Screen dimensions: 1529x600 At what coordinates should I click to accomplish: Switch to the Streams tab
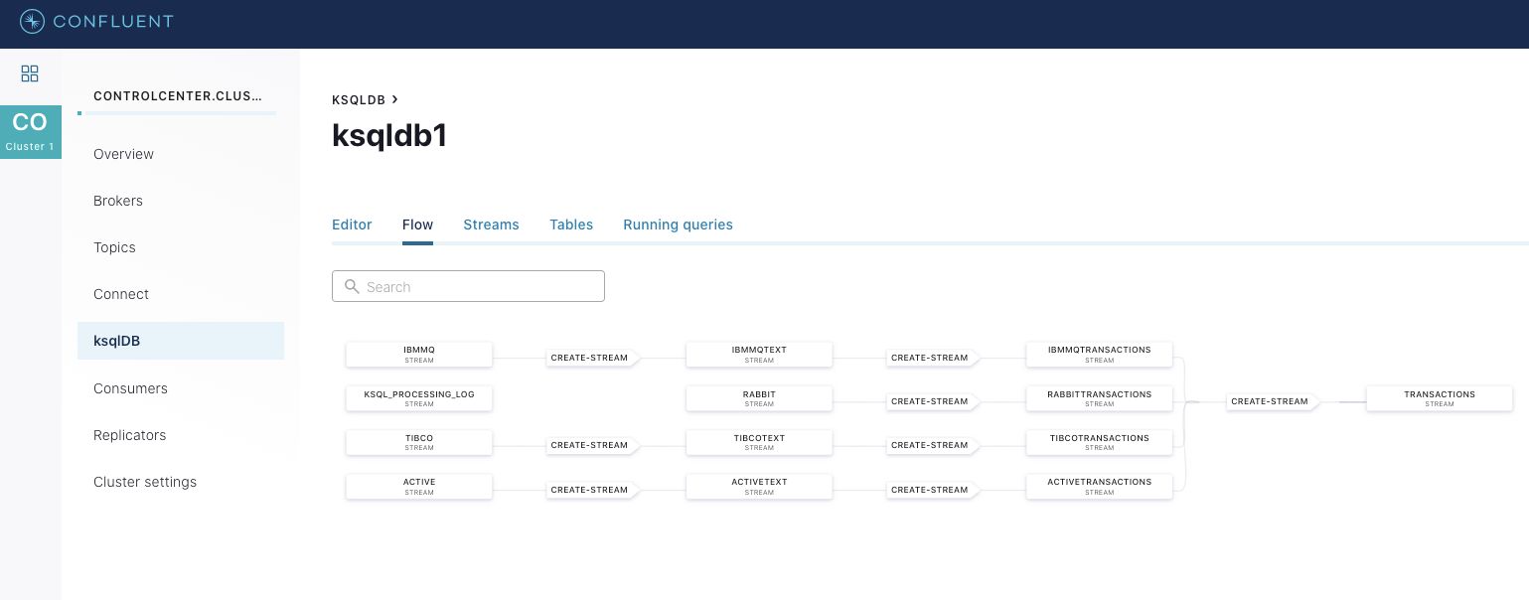point(491,225)
